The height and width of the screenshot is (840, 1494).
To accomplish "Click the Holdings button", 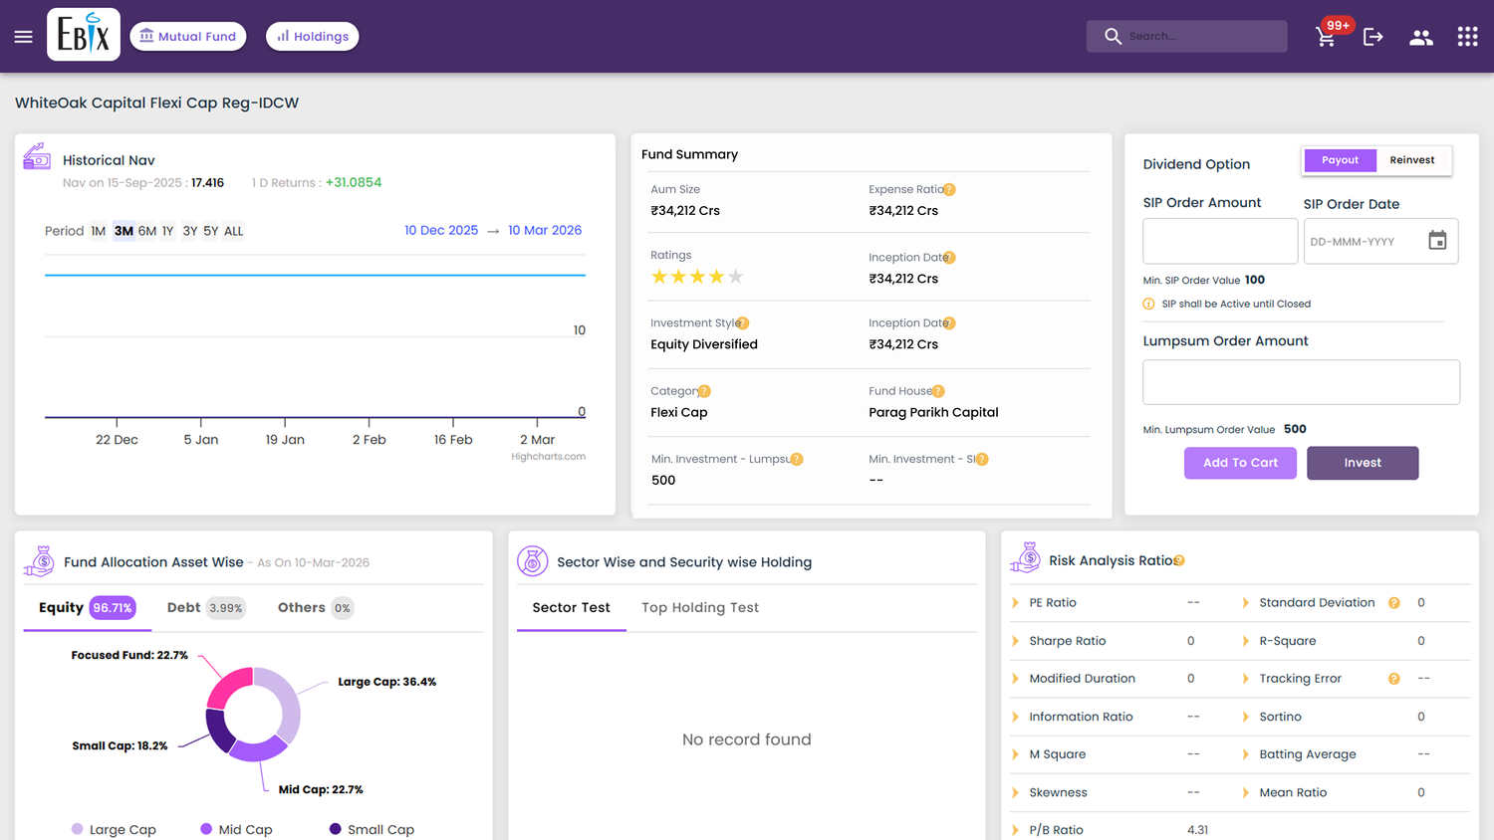I will click(313, 37).
